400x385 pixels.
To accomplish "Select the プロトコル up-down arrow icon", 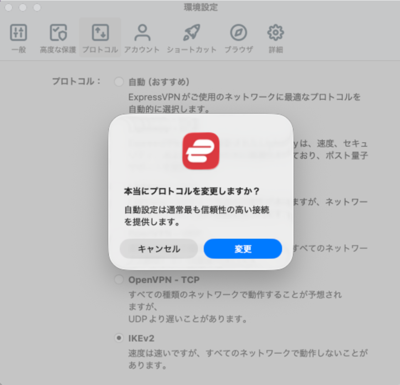I will pos(101,32).
